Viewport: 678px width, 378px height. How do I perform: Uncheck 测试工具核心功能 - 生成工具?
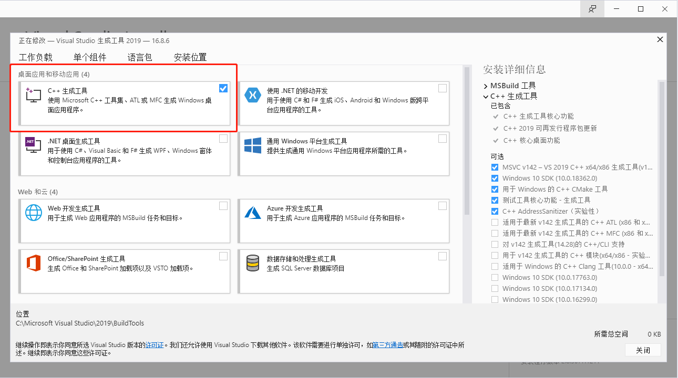(495, 200)
